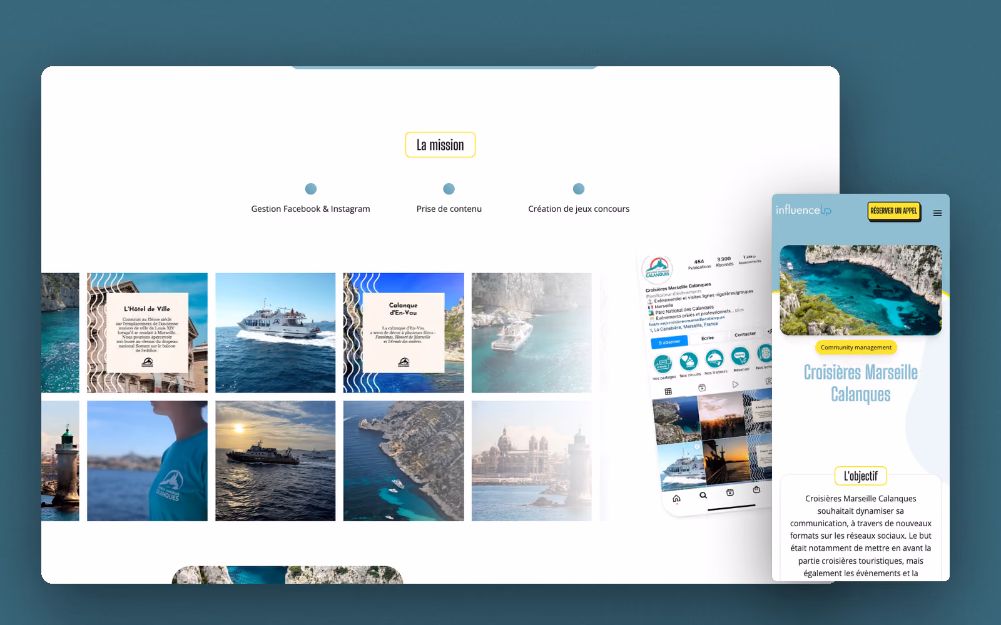Click the RÉSERVER UN APPEL button
The width and height of the screenshot is (1001, 625).
click(x=893, y=211)
